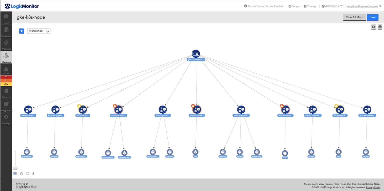384x191 pixels.
Task: Click the globe icon near the map gear
Action: [x=380, y=27]
